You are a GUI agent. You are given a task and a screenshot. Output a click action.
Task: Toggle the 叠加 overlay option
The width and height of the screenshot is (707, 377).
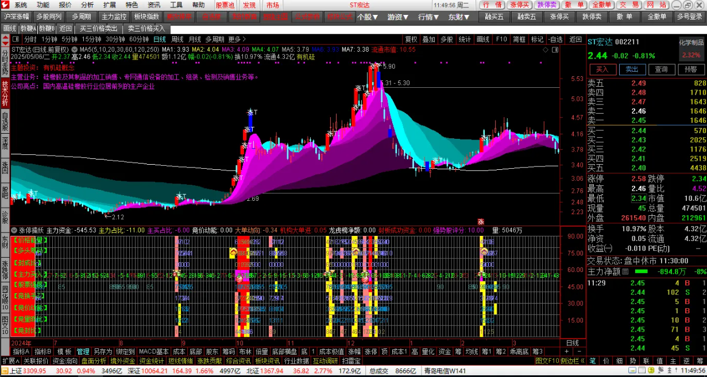click(x=428, y=40)
